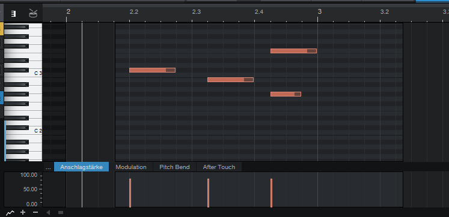Select the upper note starting after 2.4
This screenshot has height=217, width=449.
click(293, 51)
